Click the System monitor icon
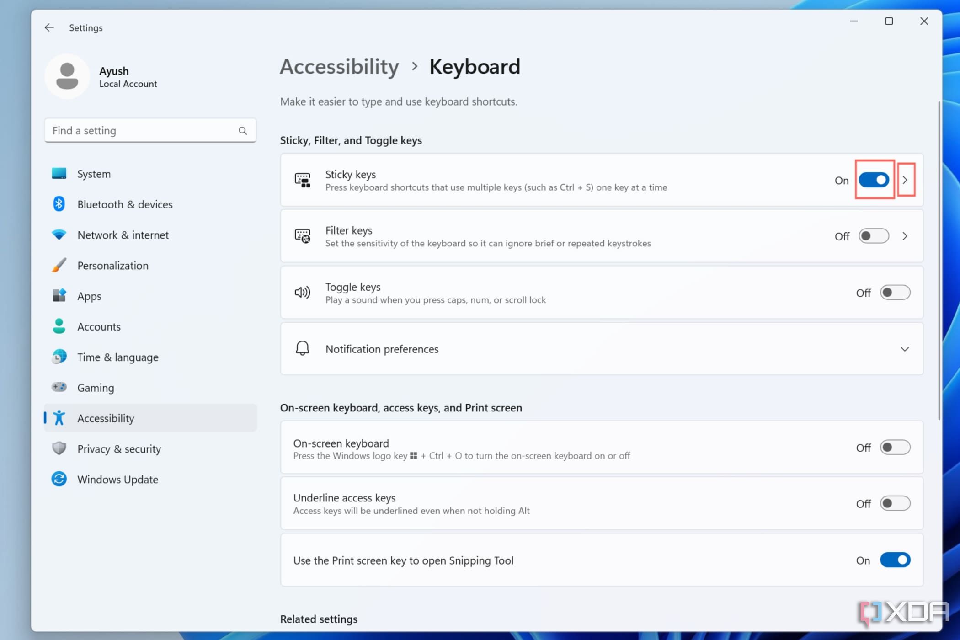 pos(59,173)
